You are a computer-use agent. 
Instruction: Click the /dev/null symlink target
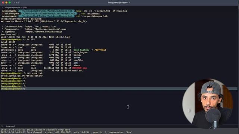tap(100, 50)
